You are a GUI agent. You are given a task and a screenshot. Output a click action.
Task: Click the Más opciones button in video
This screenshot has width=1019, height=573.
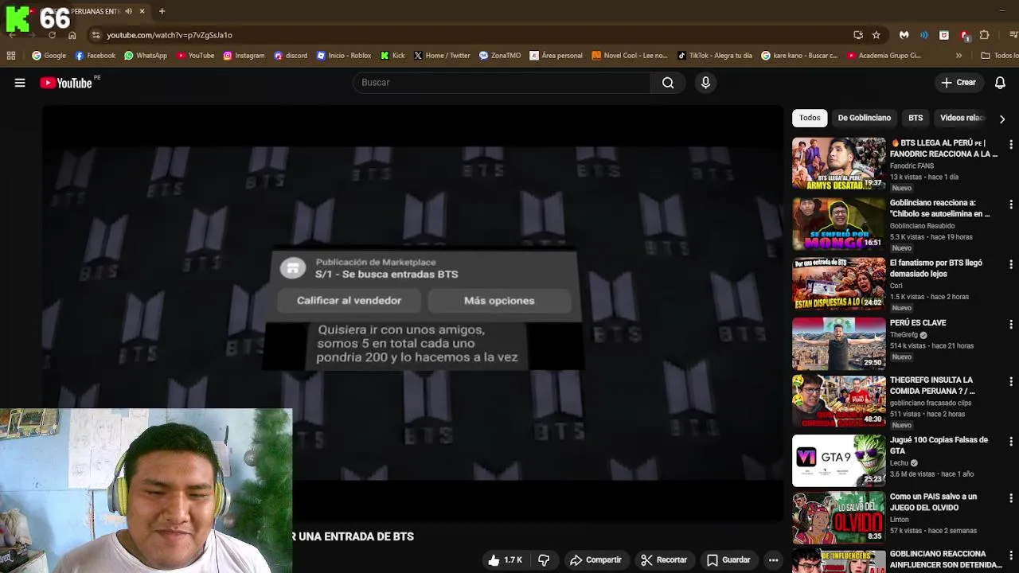pos(499,301)
